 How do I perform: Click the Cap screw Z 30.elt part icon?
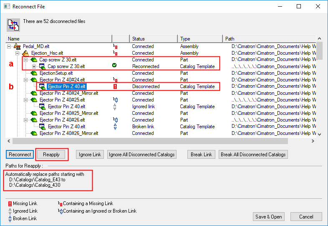click(x=34, y=60)
